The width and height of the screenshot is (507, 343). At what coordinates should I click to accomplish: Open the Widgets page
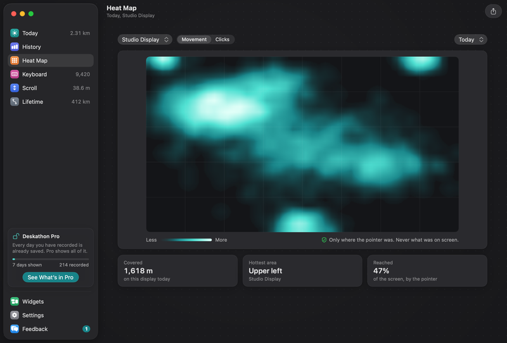[51, 301]
